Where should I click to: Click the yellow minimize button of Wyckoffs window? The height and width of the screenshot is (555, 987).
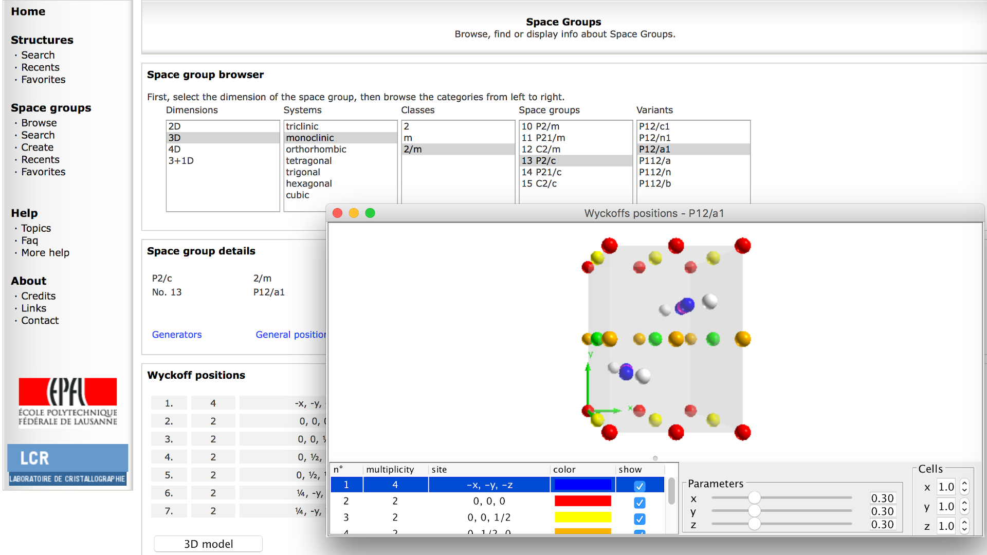(354, 213)
